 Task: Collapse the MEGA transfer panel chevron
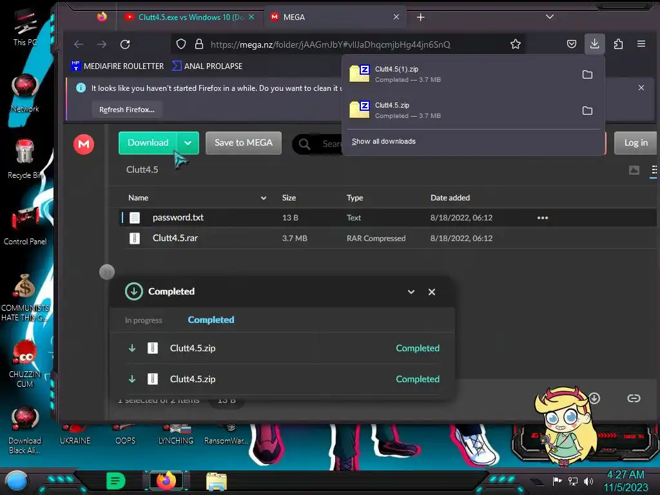[x=411, y=292]
